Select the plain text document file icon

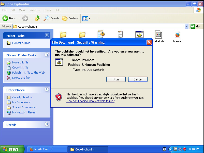click(x=120, y=34)
